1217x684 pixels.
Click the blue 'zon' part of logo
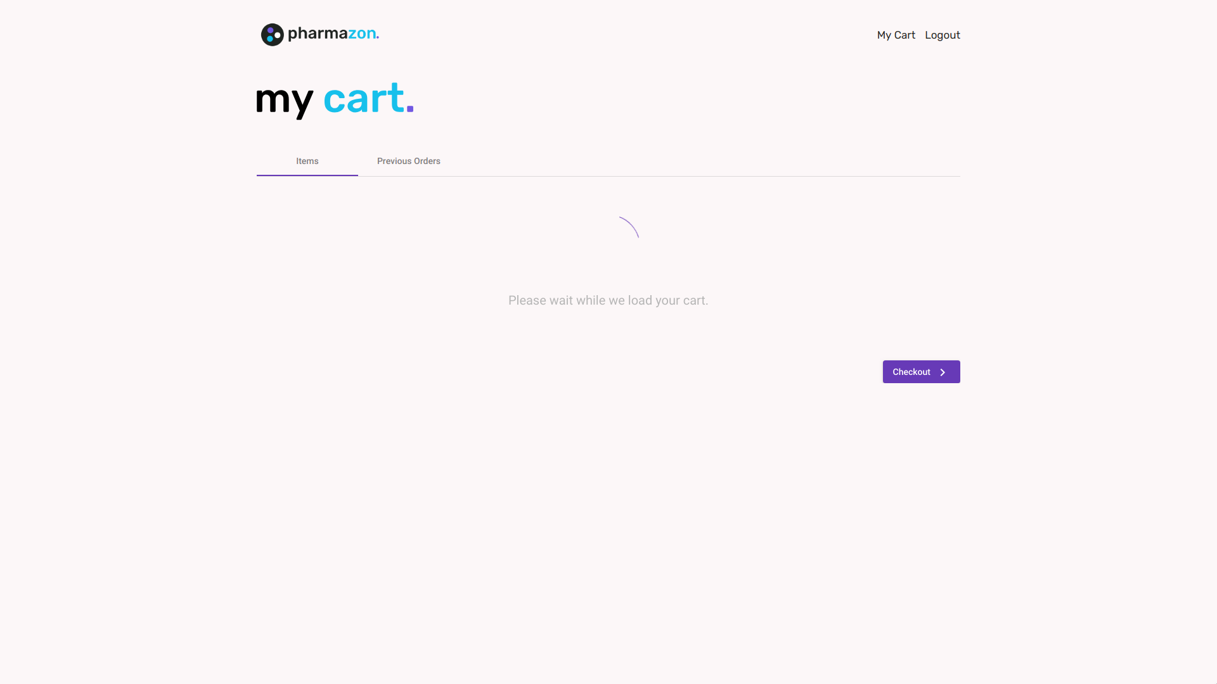[362, 34]
